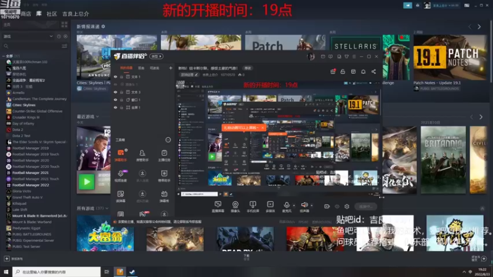
Task: Toggle lock on 窗口 1 source
Action: coord(121,100)
